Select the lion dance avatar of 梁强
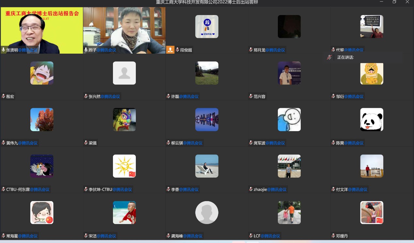414x243 pixels. [124, 120]
